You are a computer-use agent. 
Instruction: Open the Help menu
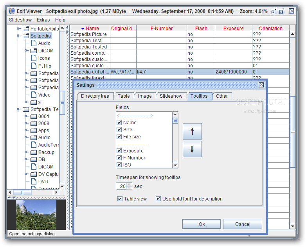point(60,20)
